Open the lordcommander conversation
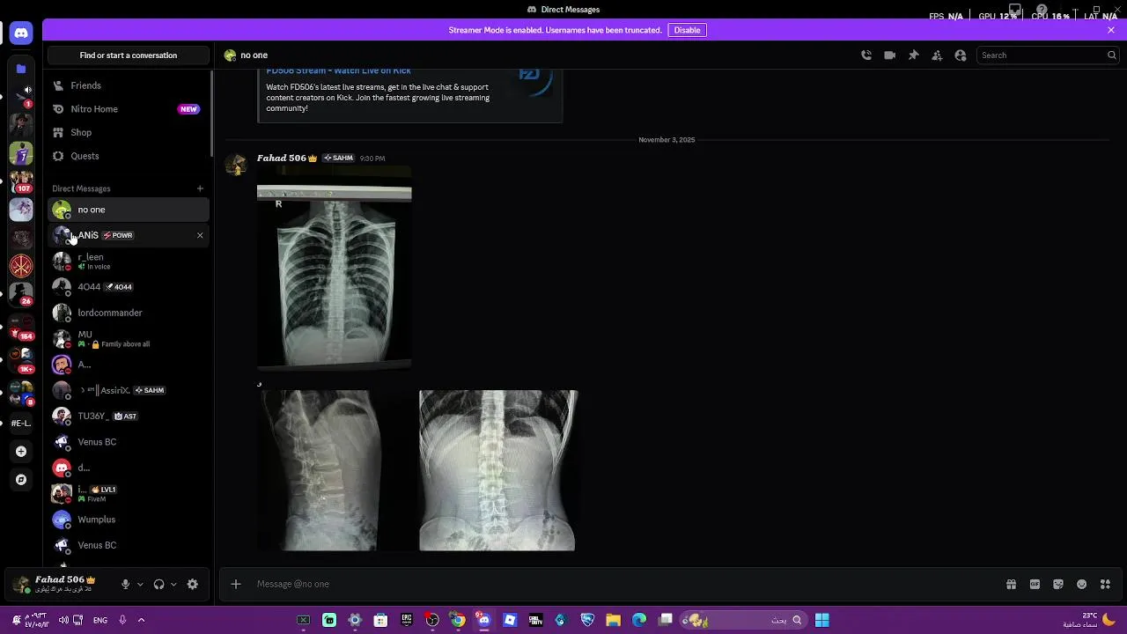Image resolution: width=1127 pixels, height=634 pixels. click(129, 313)
